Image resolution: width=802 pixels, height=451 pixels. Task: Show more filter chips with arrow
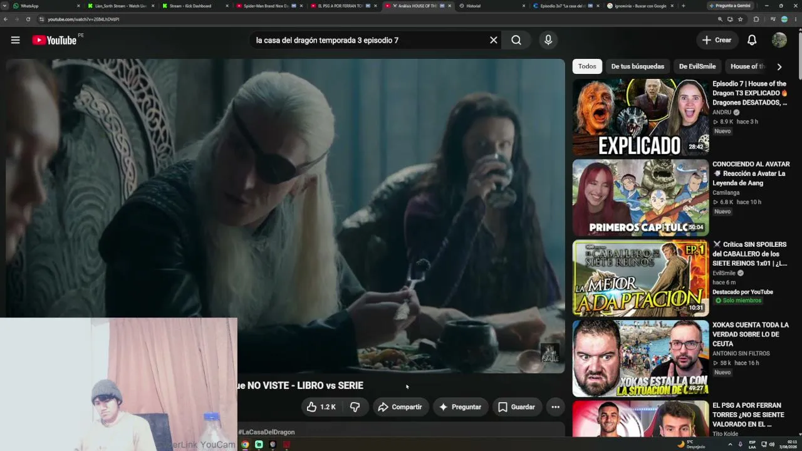779,66
